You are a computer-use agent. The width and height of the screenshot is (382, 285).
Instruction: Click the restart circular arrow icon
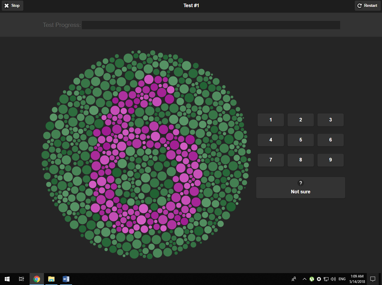tap(359, 5)
